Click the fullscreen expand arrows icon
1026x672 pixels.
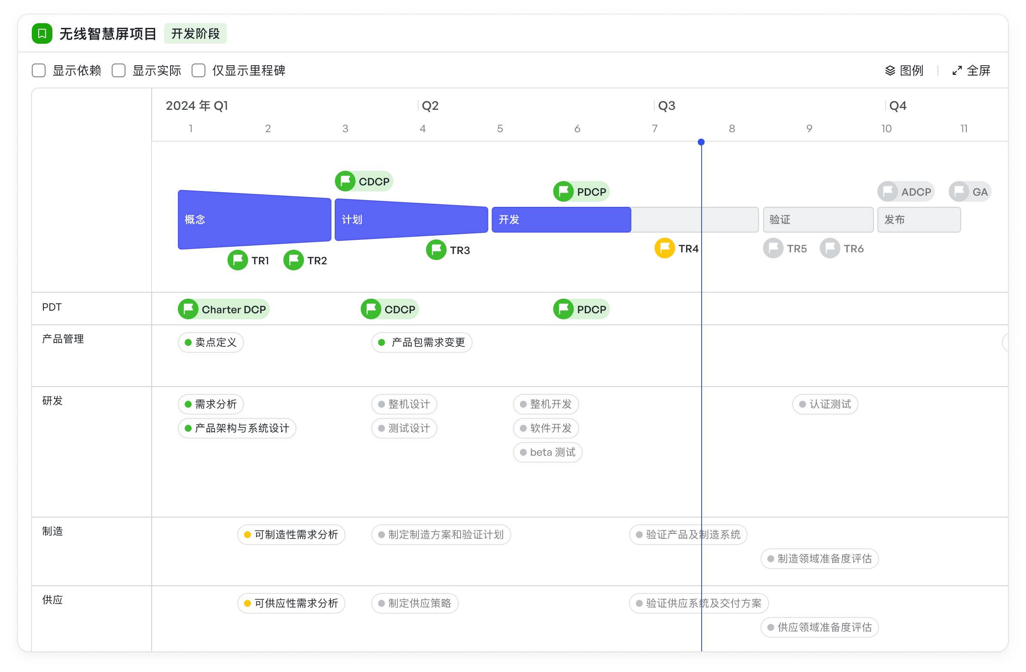[957, 71]
